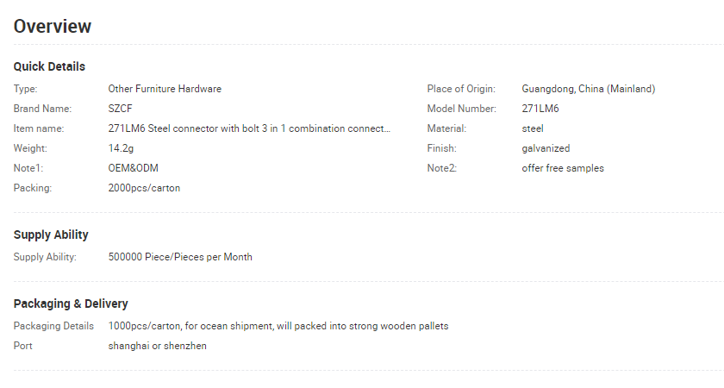Click the steel material value
This screenshot has height=388, width=724.
(x=533, y=128)
